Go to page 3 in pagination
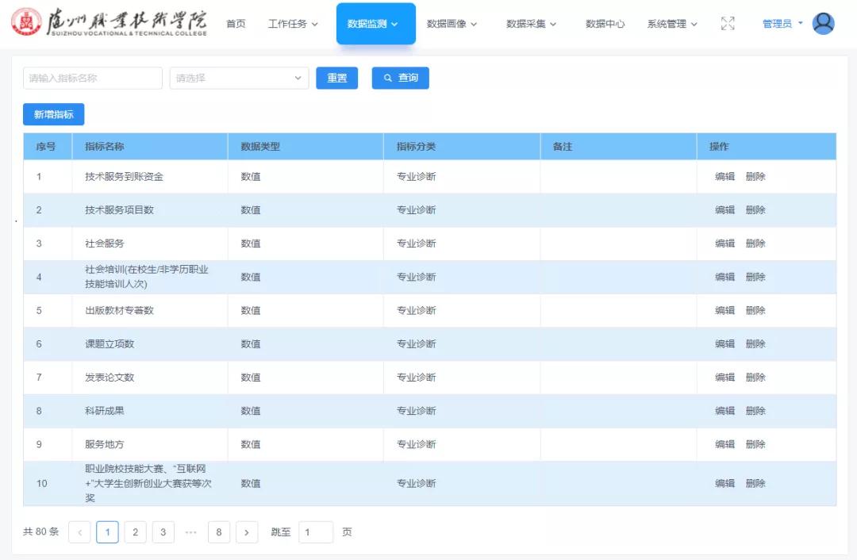The image size is (857, 560). point(163,531)
